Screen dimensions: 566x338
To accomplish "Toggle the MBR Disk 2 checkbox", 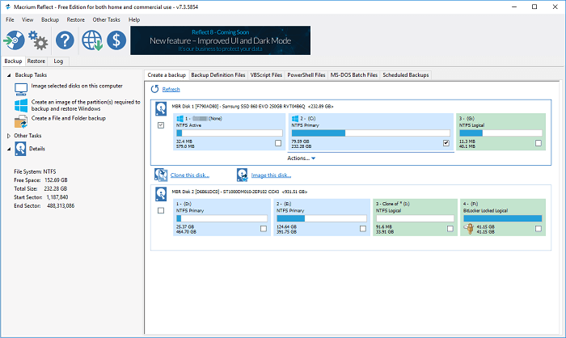I will click(161, 210).
